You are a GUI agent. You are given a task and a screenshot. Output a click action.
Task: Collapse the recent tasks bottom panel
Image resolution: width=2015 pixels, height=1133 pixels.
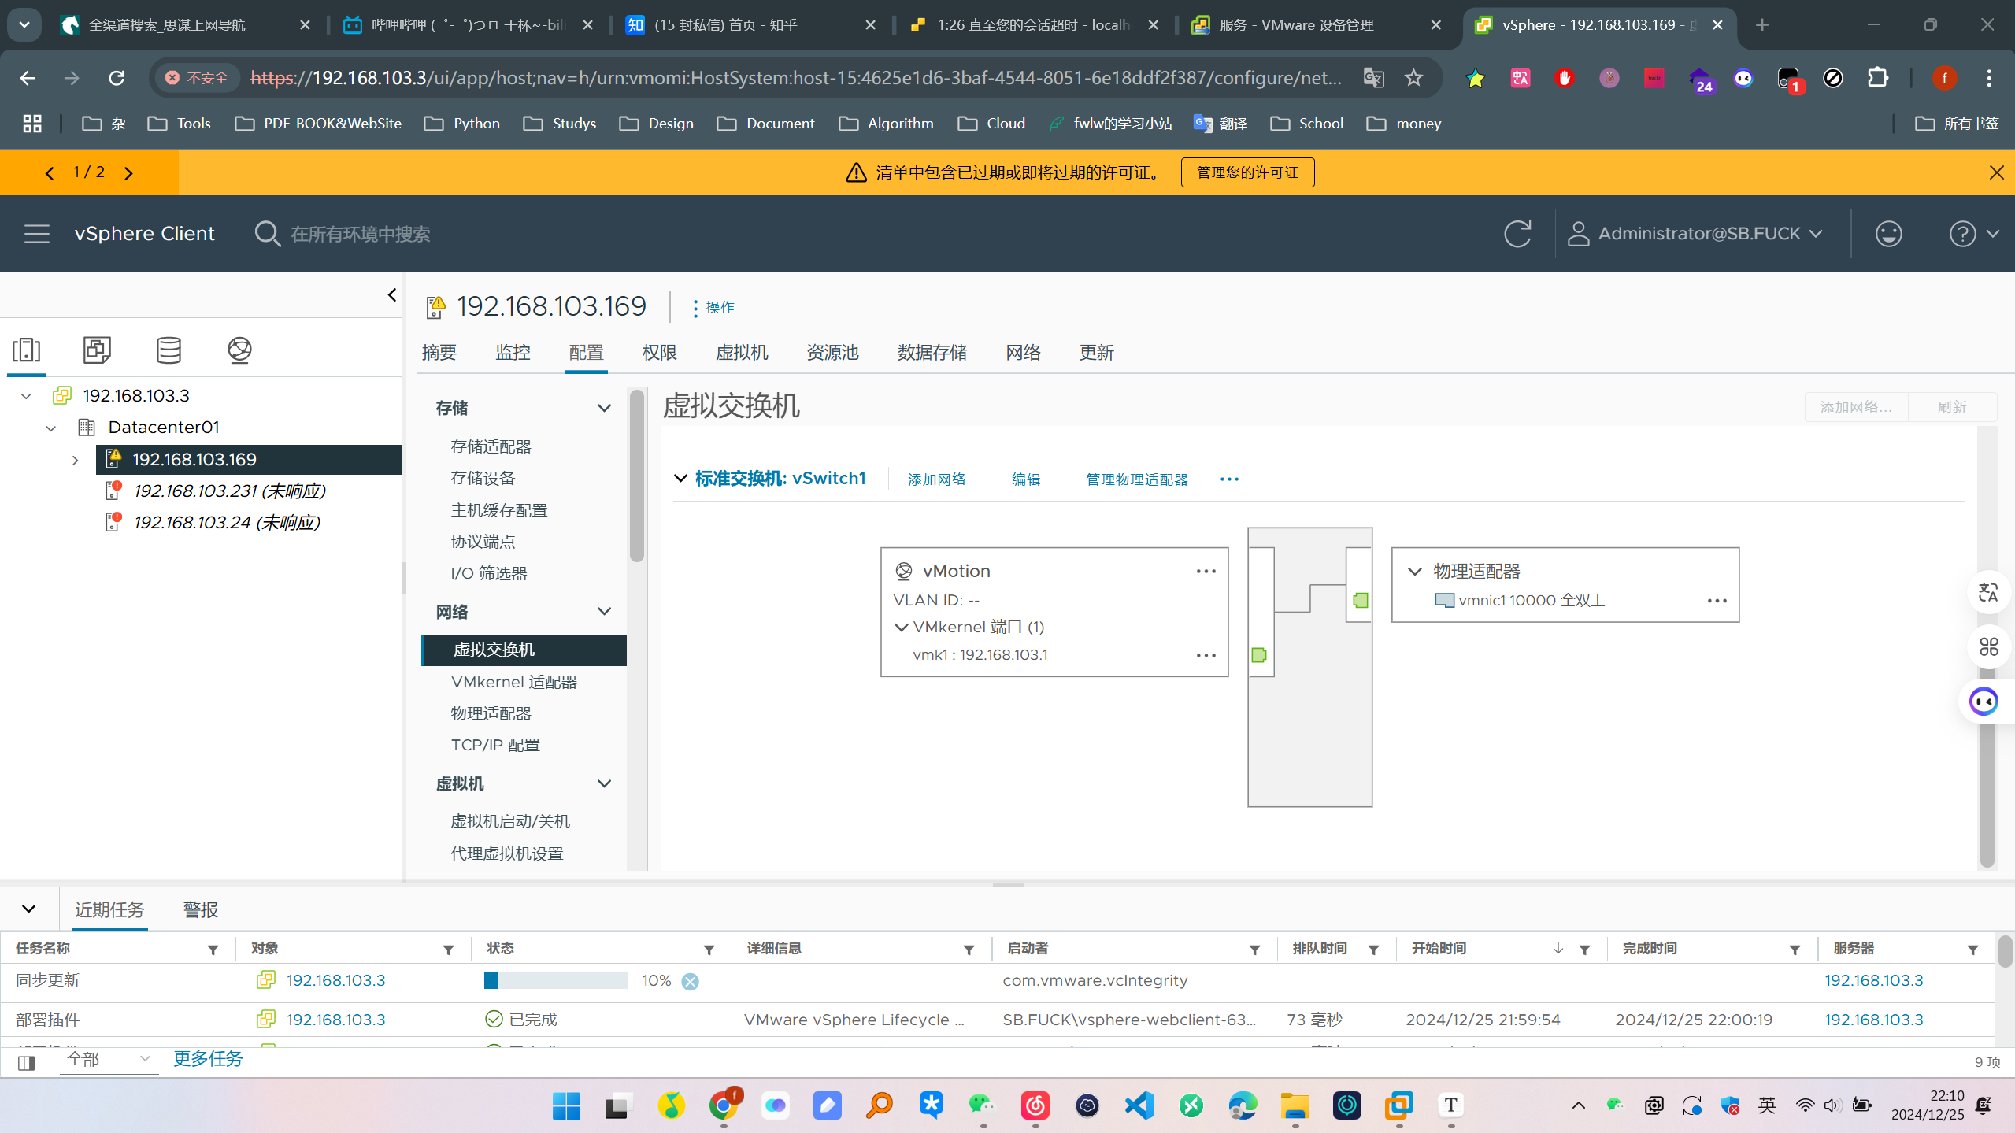click(29, 909)
